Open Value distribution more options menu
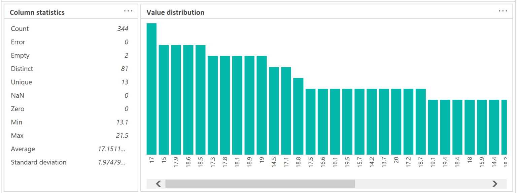 coord(503,11)
